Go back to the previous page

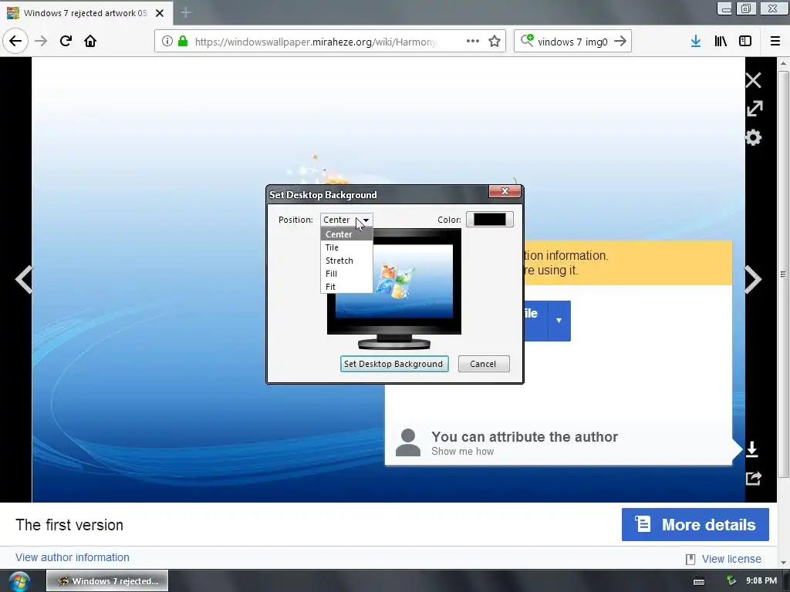15,41
